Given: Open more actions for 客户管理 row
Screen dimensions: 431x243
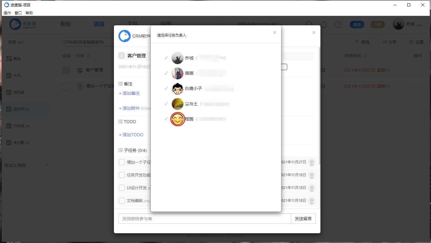Looking at the screenshot, I should [x=416, y=70].
